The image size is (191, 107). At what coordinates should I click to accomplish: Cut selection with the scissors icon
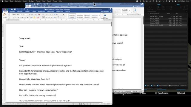9,14
